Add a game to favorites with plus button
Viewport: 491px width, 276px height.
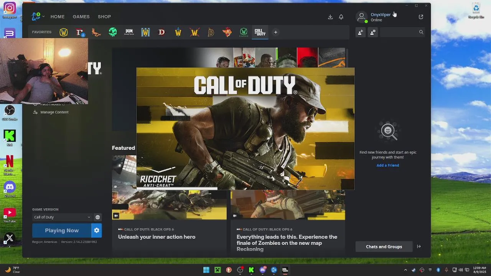point(275,32)
